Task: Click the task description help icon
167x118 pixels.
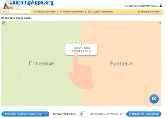Action: (3, 23)
